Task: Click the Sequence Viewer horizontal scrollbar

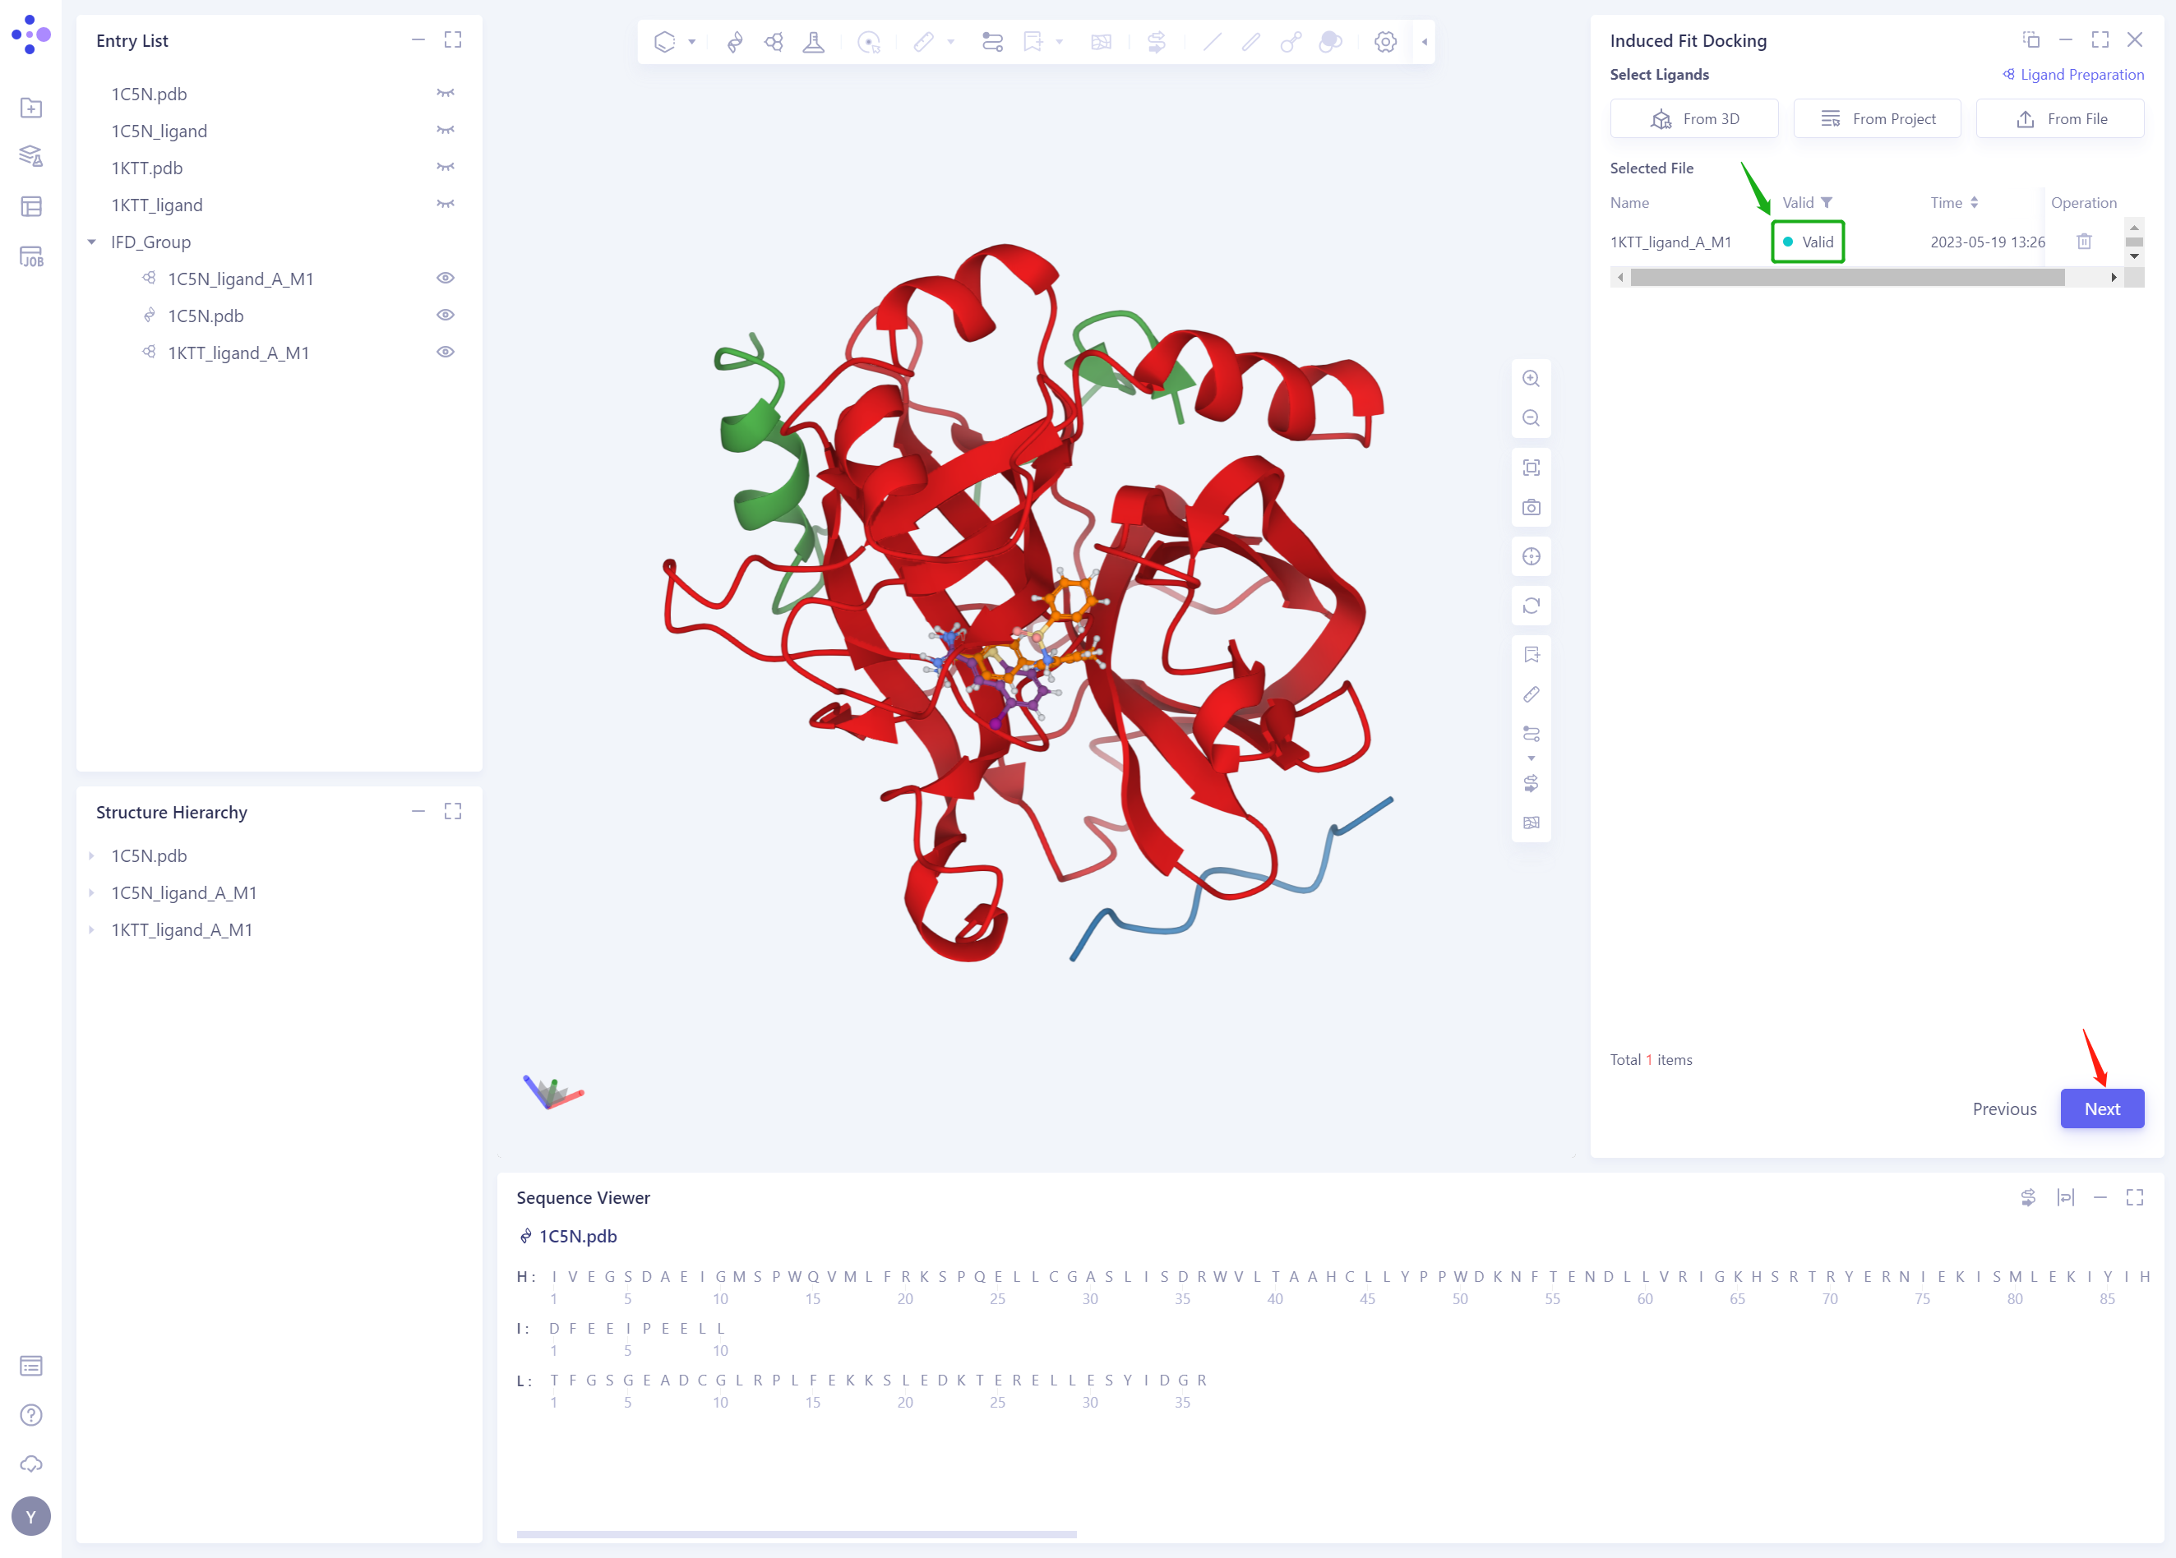Action: pyautogui.click(x=797, y=1534)
